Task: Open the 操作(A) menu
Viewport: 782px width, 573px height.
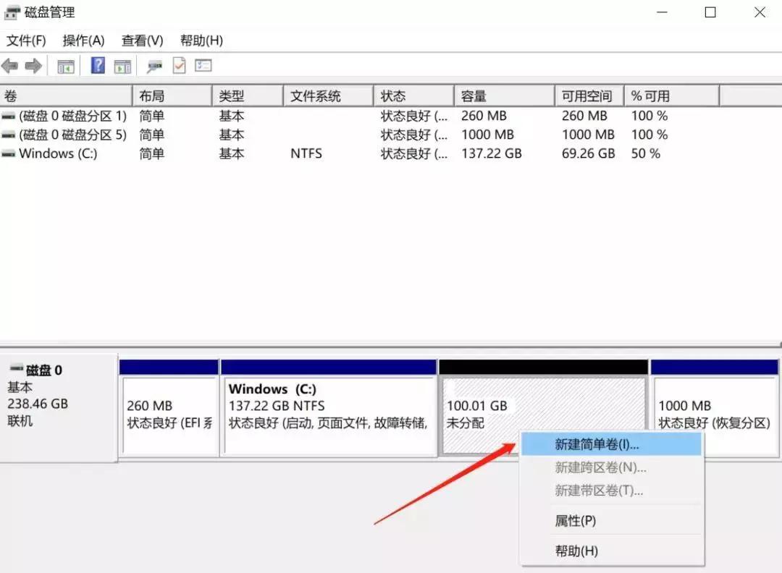Action: coord(83,41)
